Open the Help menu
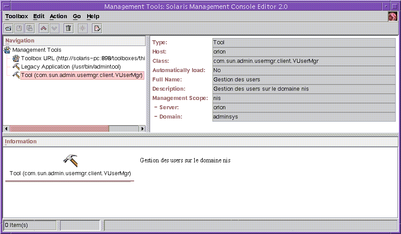Viewport: 401px width, 234px height. tap(93, 16)
